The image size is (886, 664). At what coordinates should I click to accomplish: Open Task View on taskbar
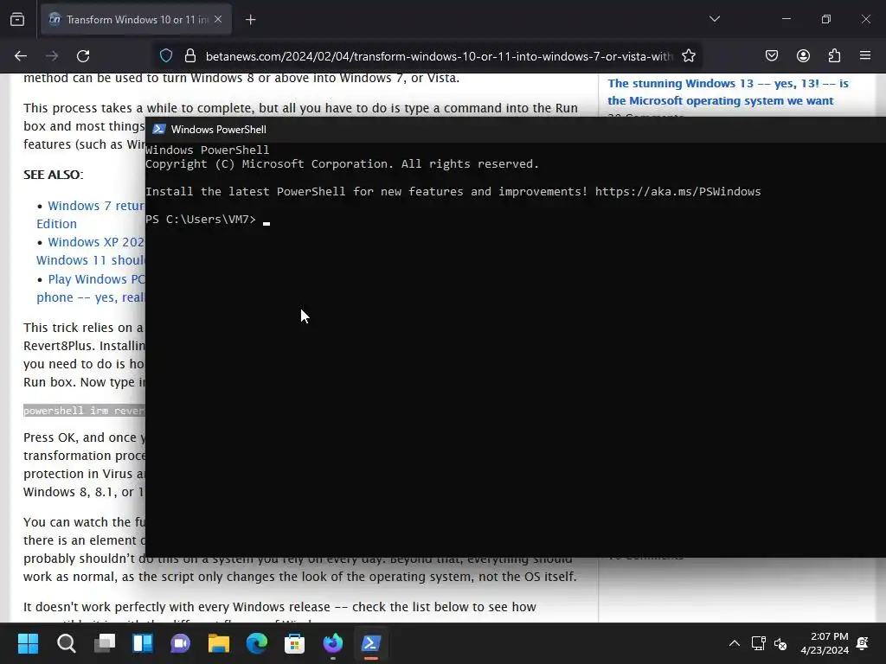coord(105,643)
